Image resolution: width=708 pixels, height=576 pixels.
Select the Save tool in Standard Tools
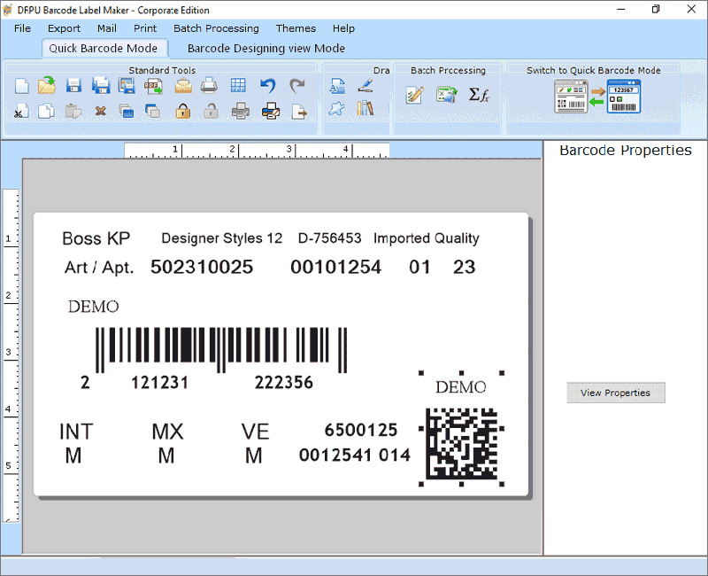click(73, 85)
